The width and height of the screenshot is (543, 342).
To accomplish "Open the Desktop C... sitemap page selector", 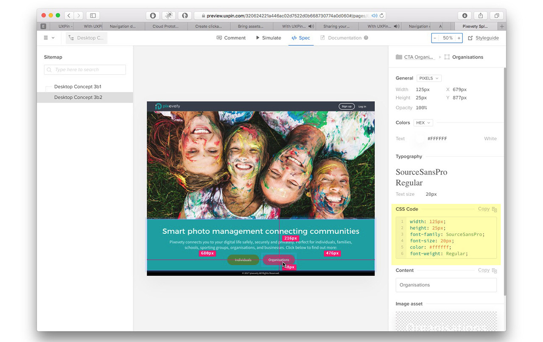I will [x=87, y=38].
